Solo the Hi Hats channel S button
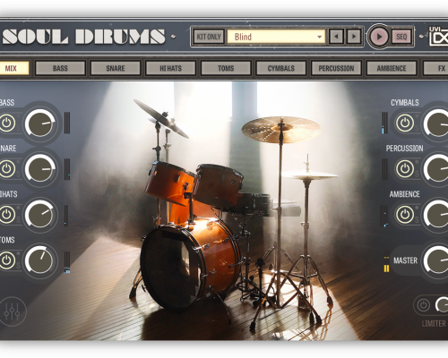The height and width of the screenshot is (358, 448). click(x=18, y=220)
